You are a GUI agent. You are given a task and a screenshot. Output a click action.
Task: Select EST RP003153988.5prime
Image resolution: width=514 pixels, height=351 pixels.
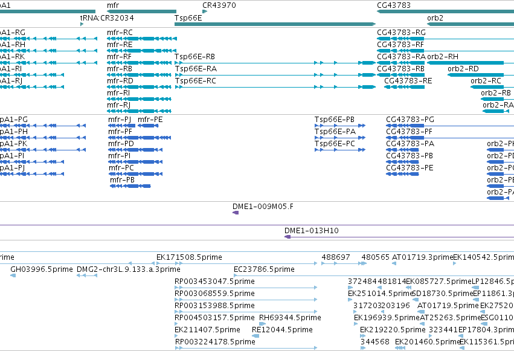click(246, 312)
